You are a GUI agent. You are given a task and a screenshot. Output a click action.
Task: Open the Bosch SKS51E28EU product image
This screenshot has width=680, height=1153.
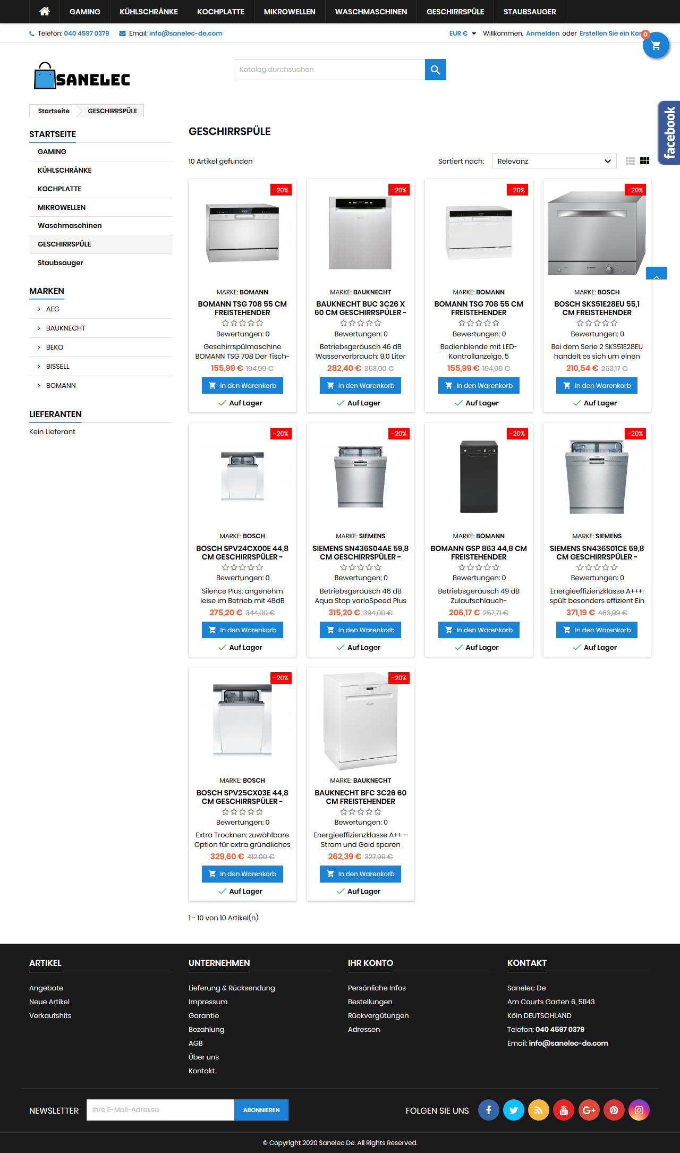click(x=597, y=233)
